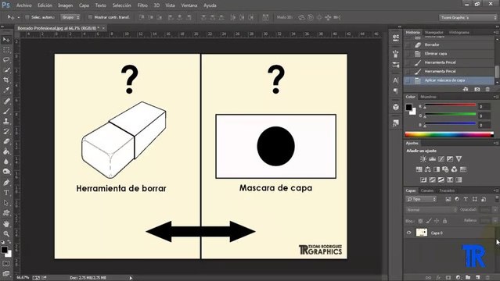Select the Horizontal Type tool
The width and height of the screenshot is (500, 281).
pyautogui.click(x=6, y=193)
